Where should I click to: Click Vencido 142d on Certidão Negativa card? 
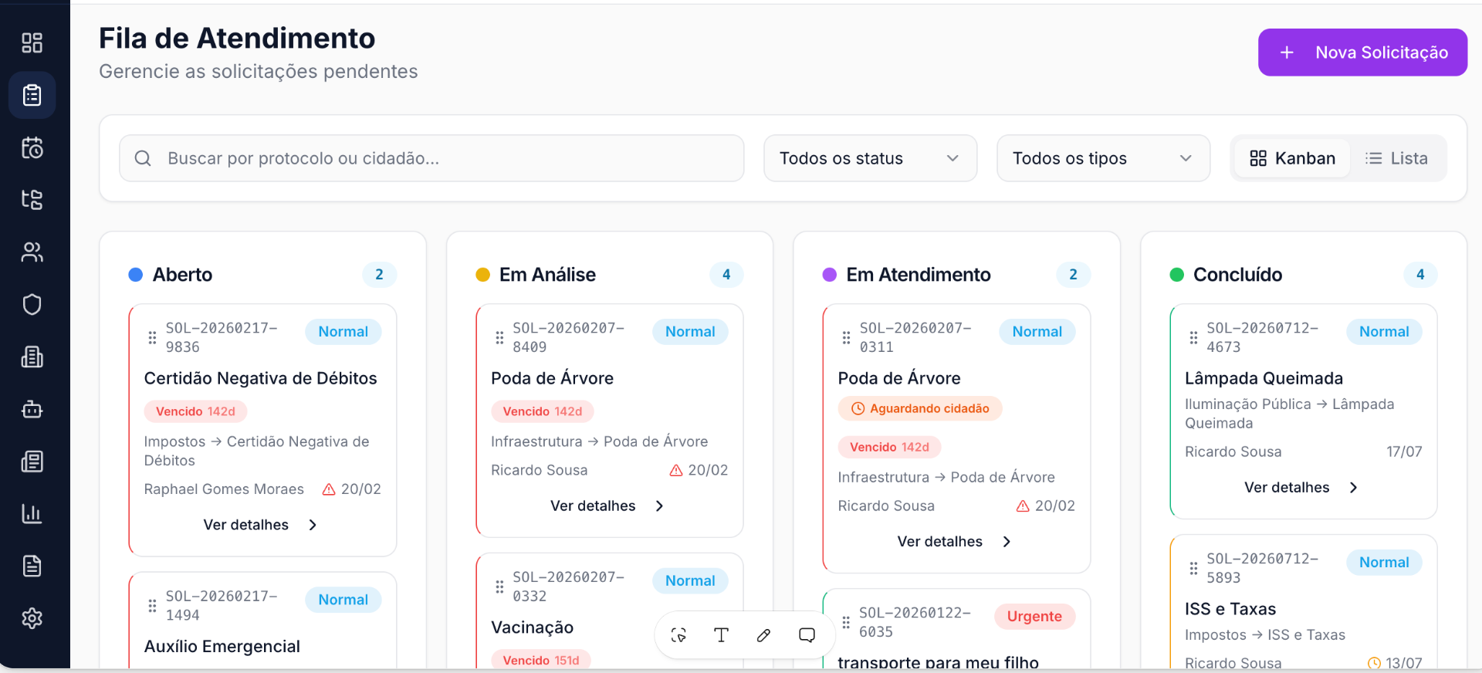[195, 411]
